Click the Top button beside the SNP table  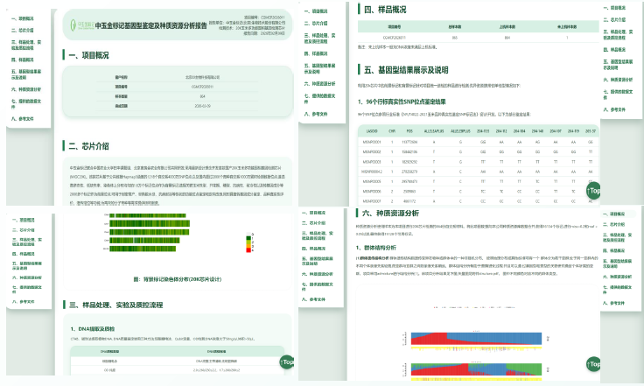[x=593, y=191]
